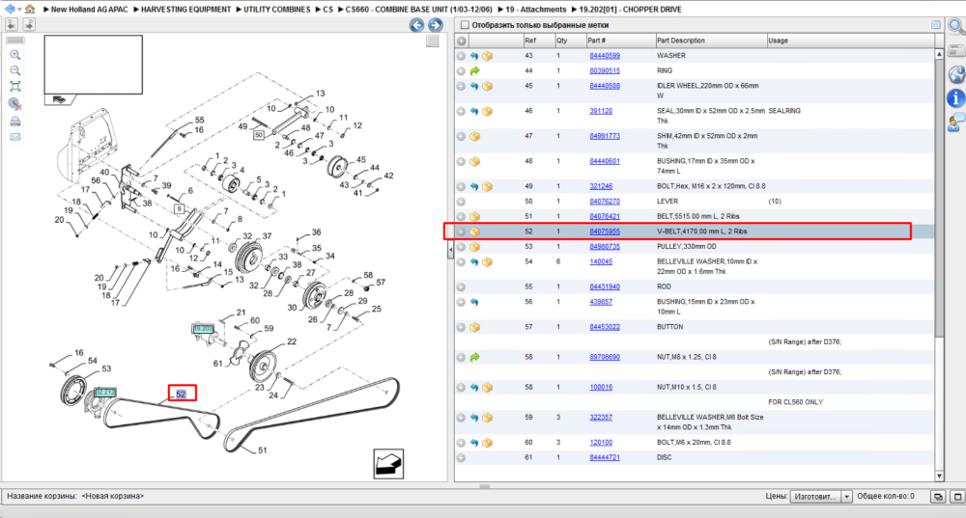The height and width of the screenshot is (518, 966).
Task: Click the box icon in row 53 PULLEY
Action: click(x=474, y=247)
